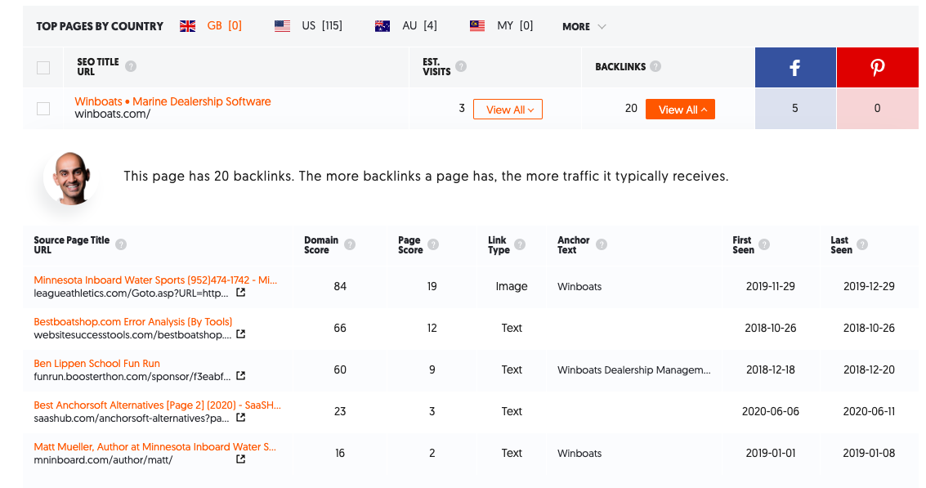Screen dimensions: 926x488
Task: Open Minnesota Inboard Water Sports link
Action: coord(155,280)
